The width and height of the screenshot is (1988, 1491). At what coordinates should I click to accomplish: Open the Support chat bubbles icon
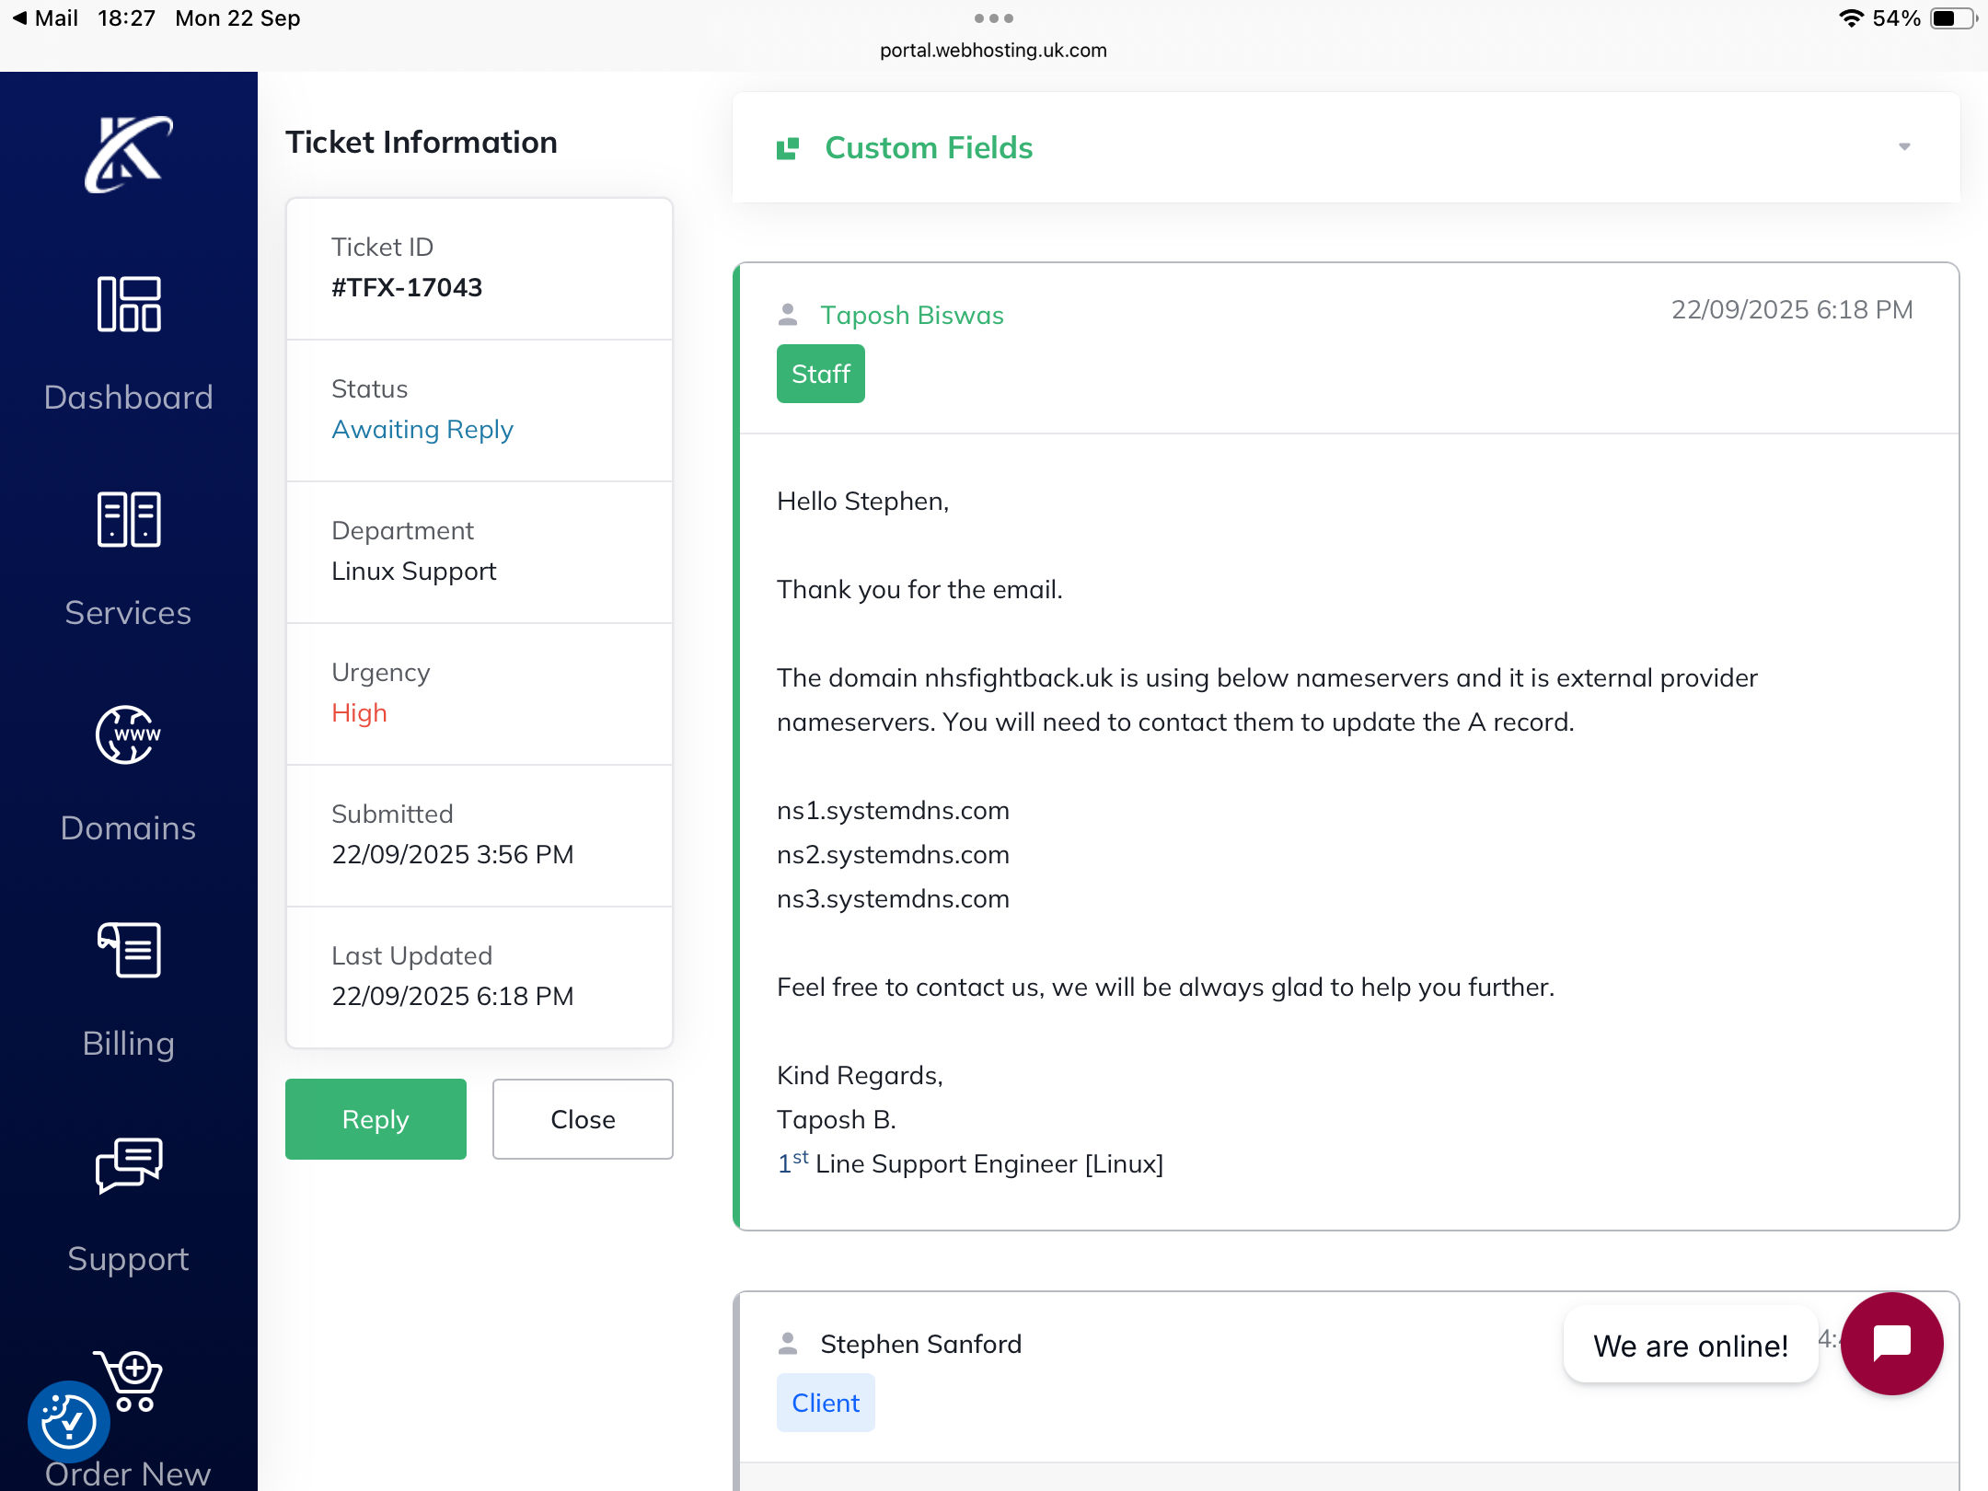(x=129, y=1165)
